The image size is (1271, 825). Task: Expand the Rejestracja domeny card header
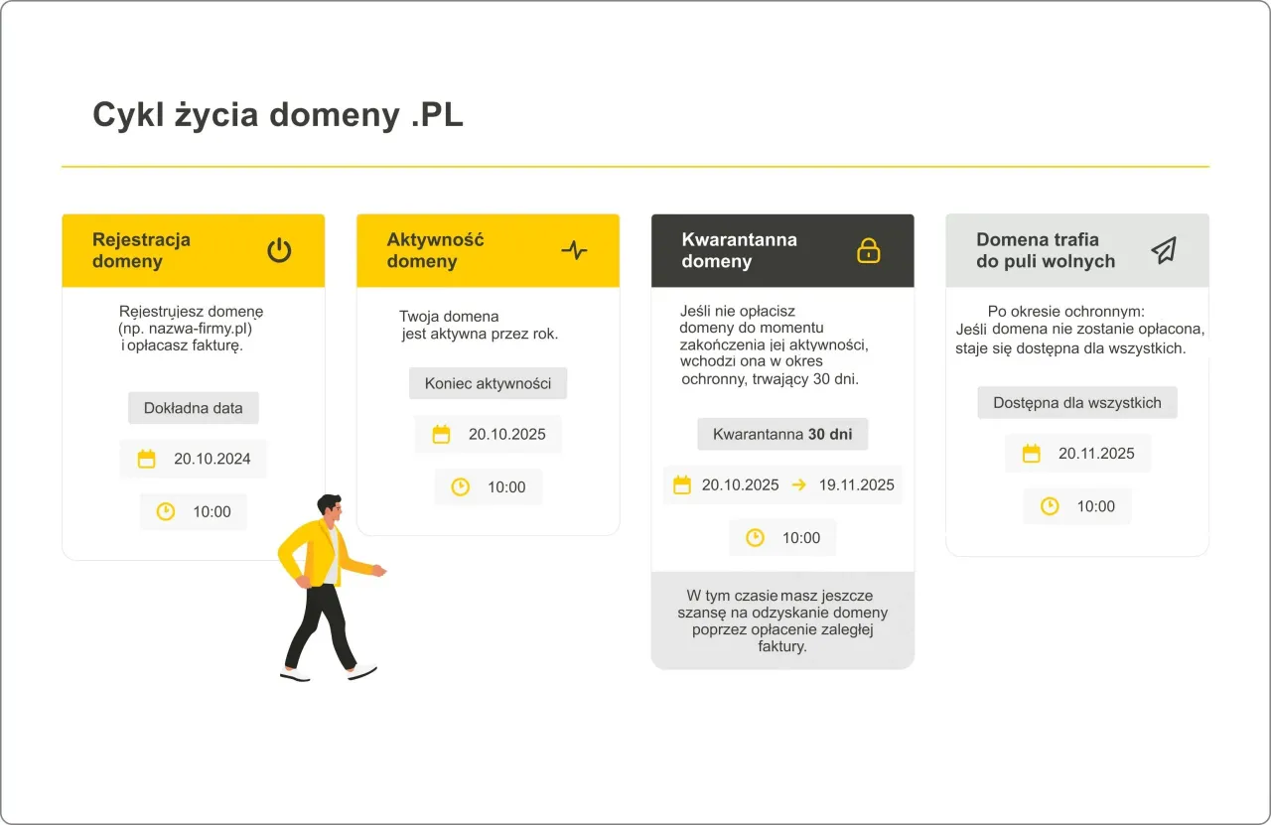pyautogui.click(x=193, y=250)
